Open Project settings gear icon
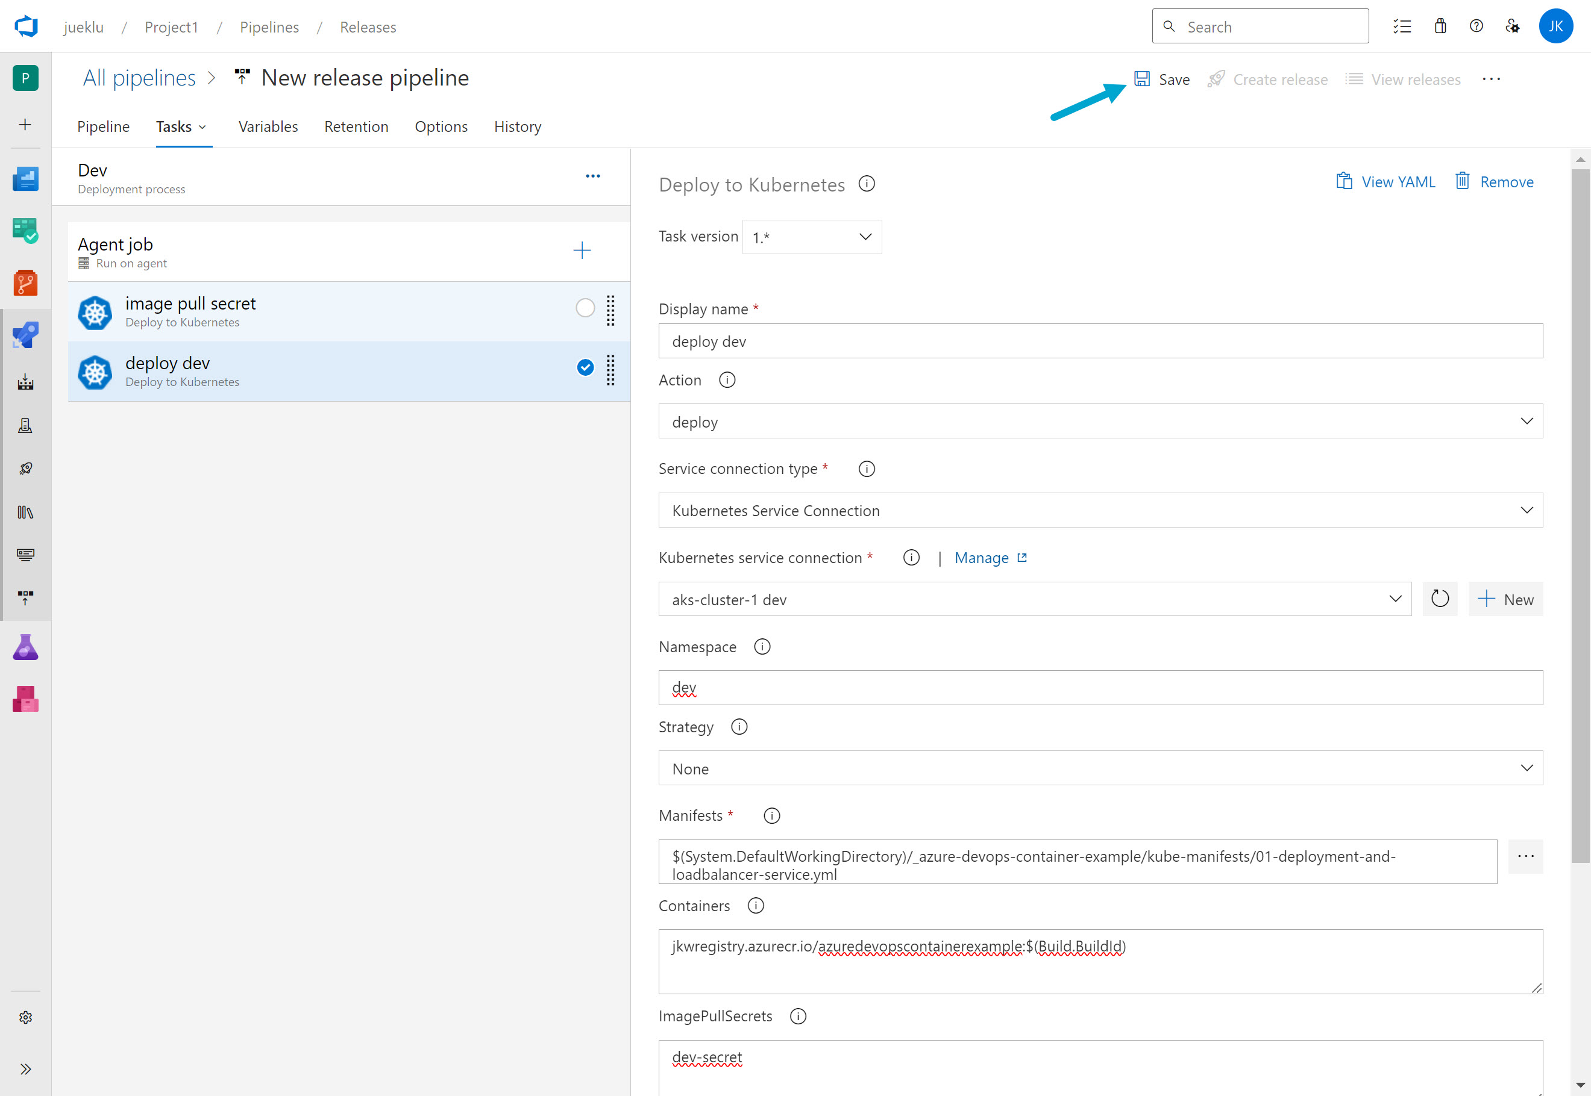1591x1096 pixels. (x=25, y=1017)
